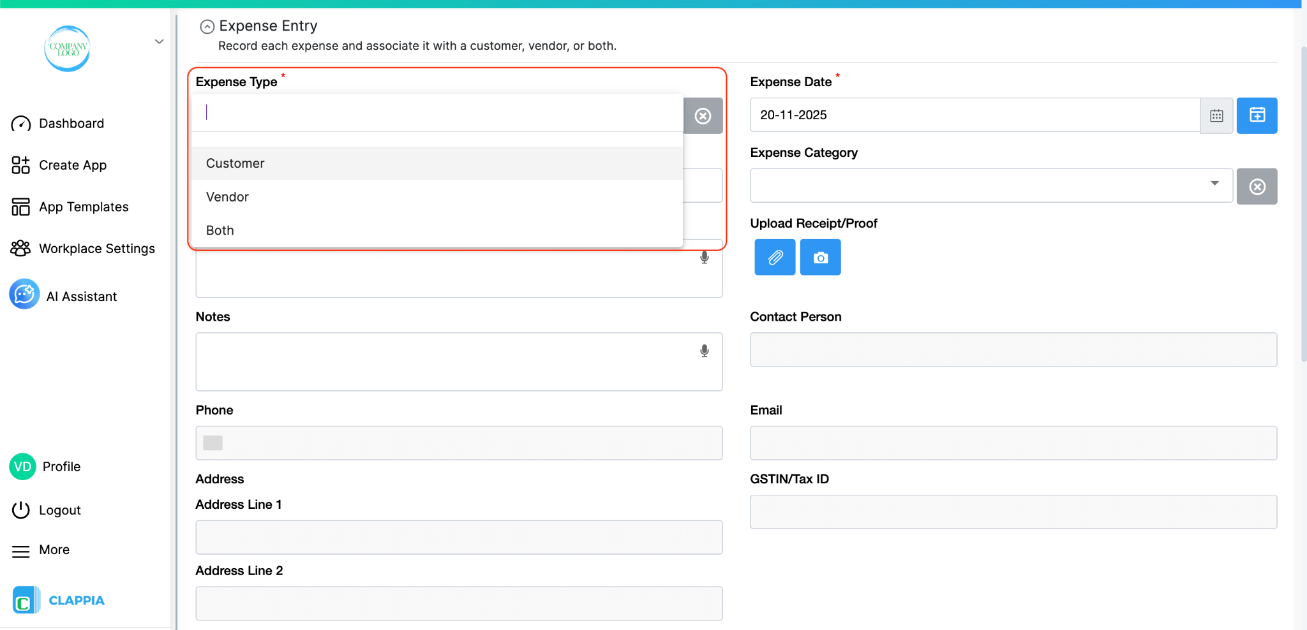
Task: Select the AI Assistant icon in the sidebar
Action: tap(24, 294)
